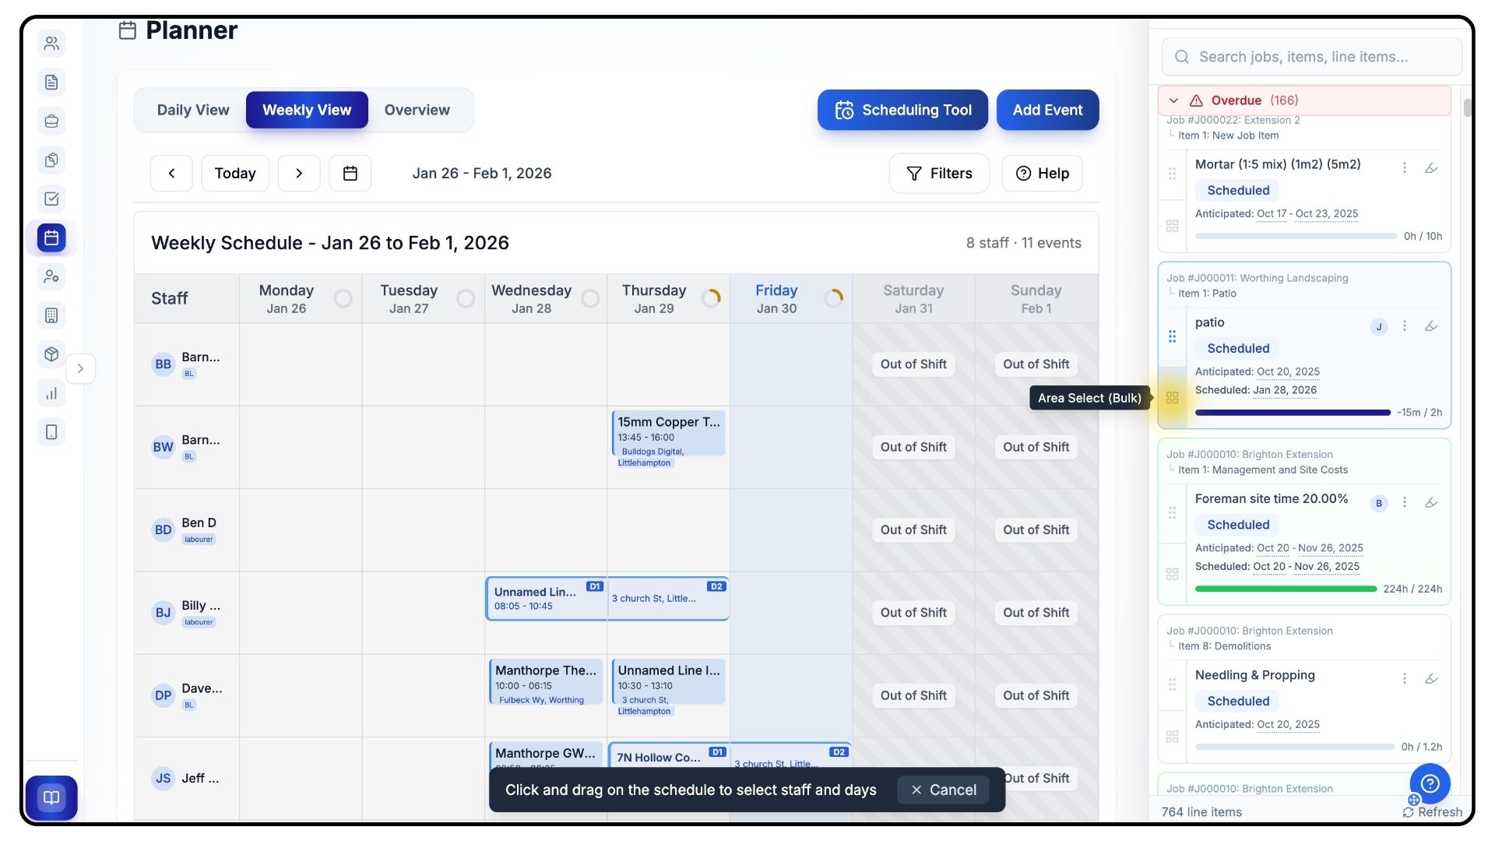Open the three-dot menu for Mortar item
The height and width of the screenshot is (841, 1495).
click(1405, 167)
